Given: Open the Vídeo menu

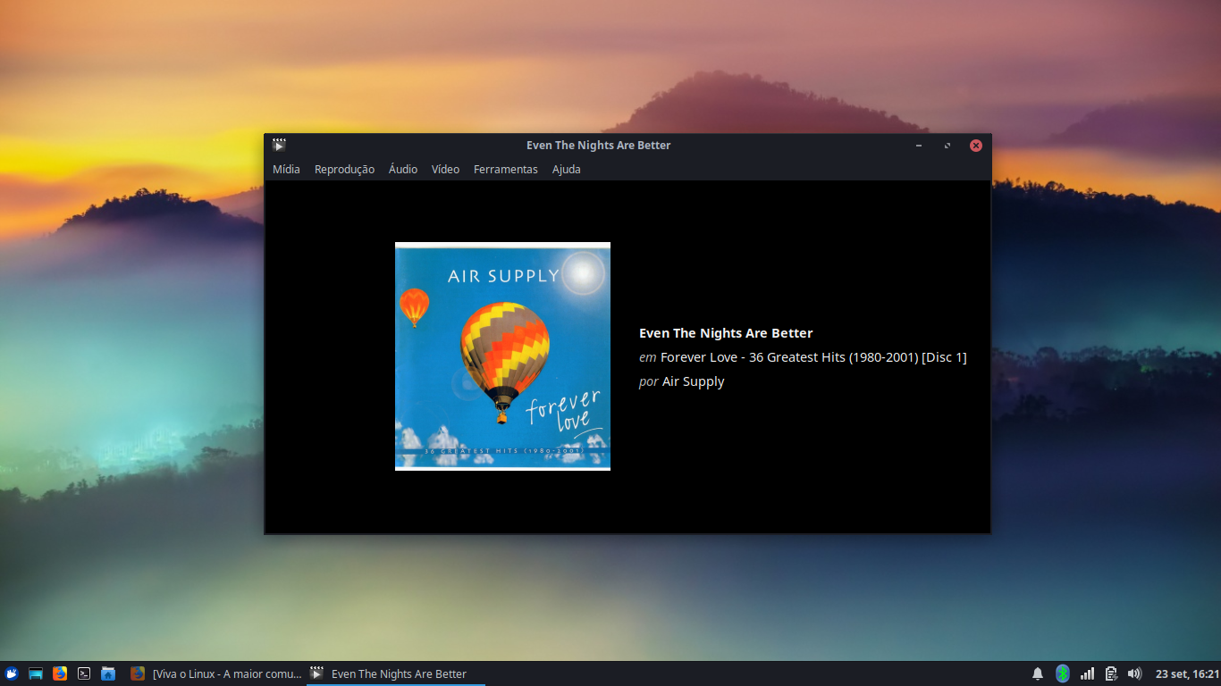Looking at the screenshot, I should click(445, 169).
